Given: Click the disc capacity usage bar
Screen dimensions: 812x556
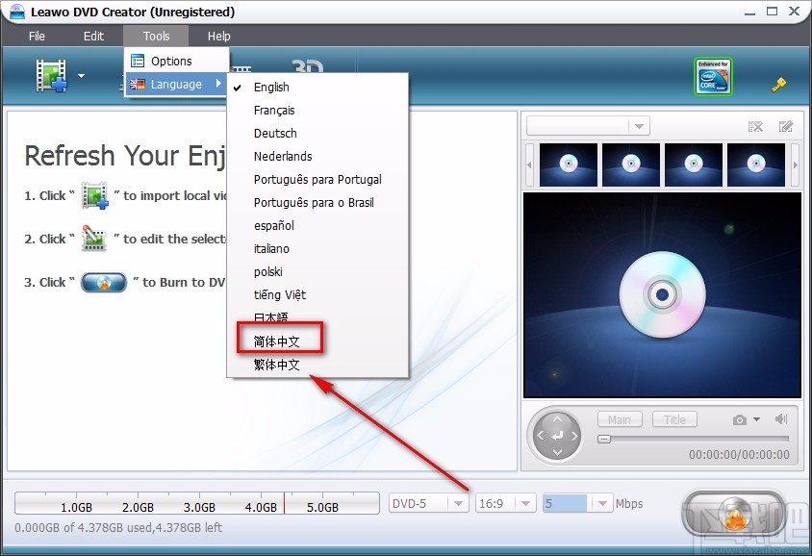Looking at the screenshot, I should coord(197,503).
